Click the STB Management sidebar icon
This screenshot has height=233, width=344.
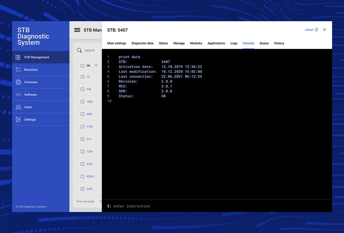18,57
